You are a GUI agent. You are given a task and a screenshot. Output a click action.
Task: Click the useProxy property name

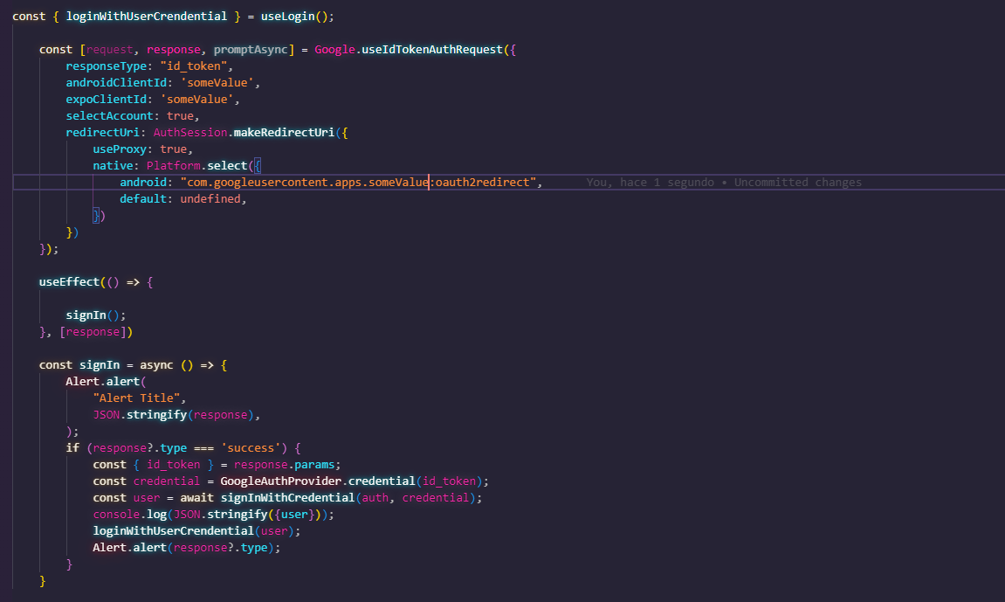point(120,149)
